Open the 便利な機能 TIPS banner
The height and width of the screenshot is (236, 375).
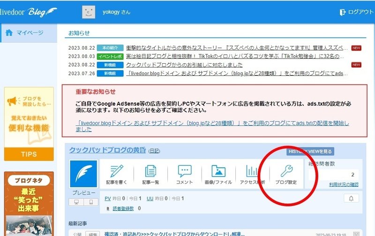[x=29, y=124]
